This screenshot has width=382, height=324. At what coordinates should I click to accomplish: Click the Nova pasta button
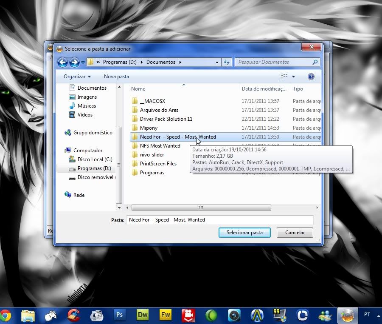[116, 77]
